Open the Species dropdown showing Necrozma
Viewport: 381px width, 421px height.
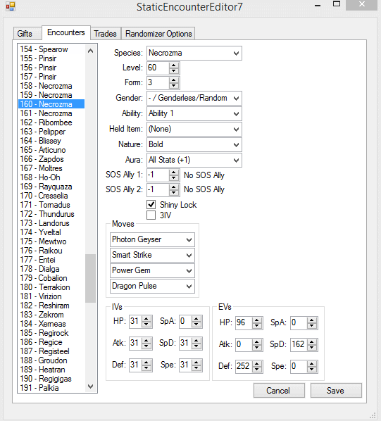194,54
